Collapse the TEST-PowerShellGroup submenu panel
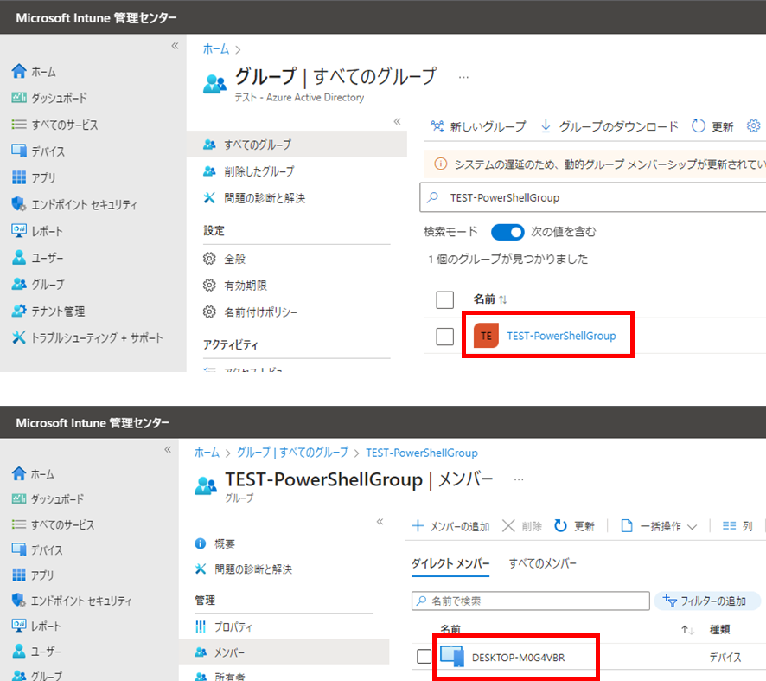 tap(380, 522)
